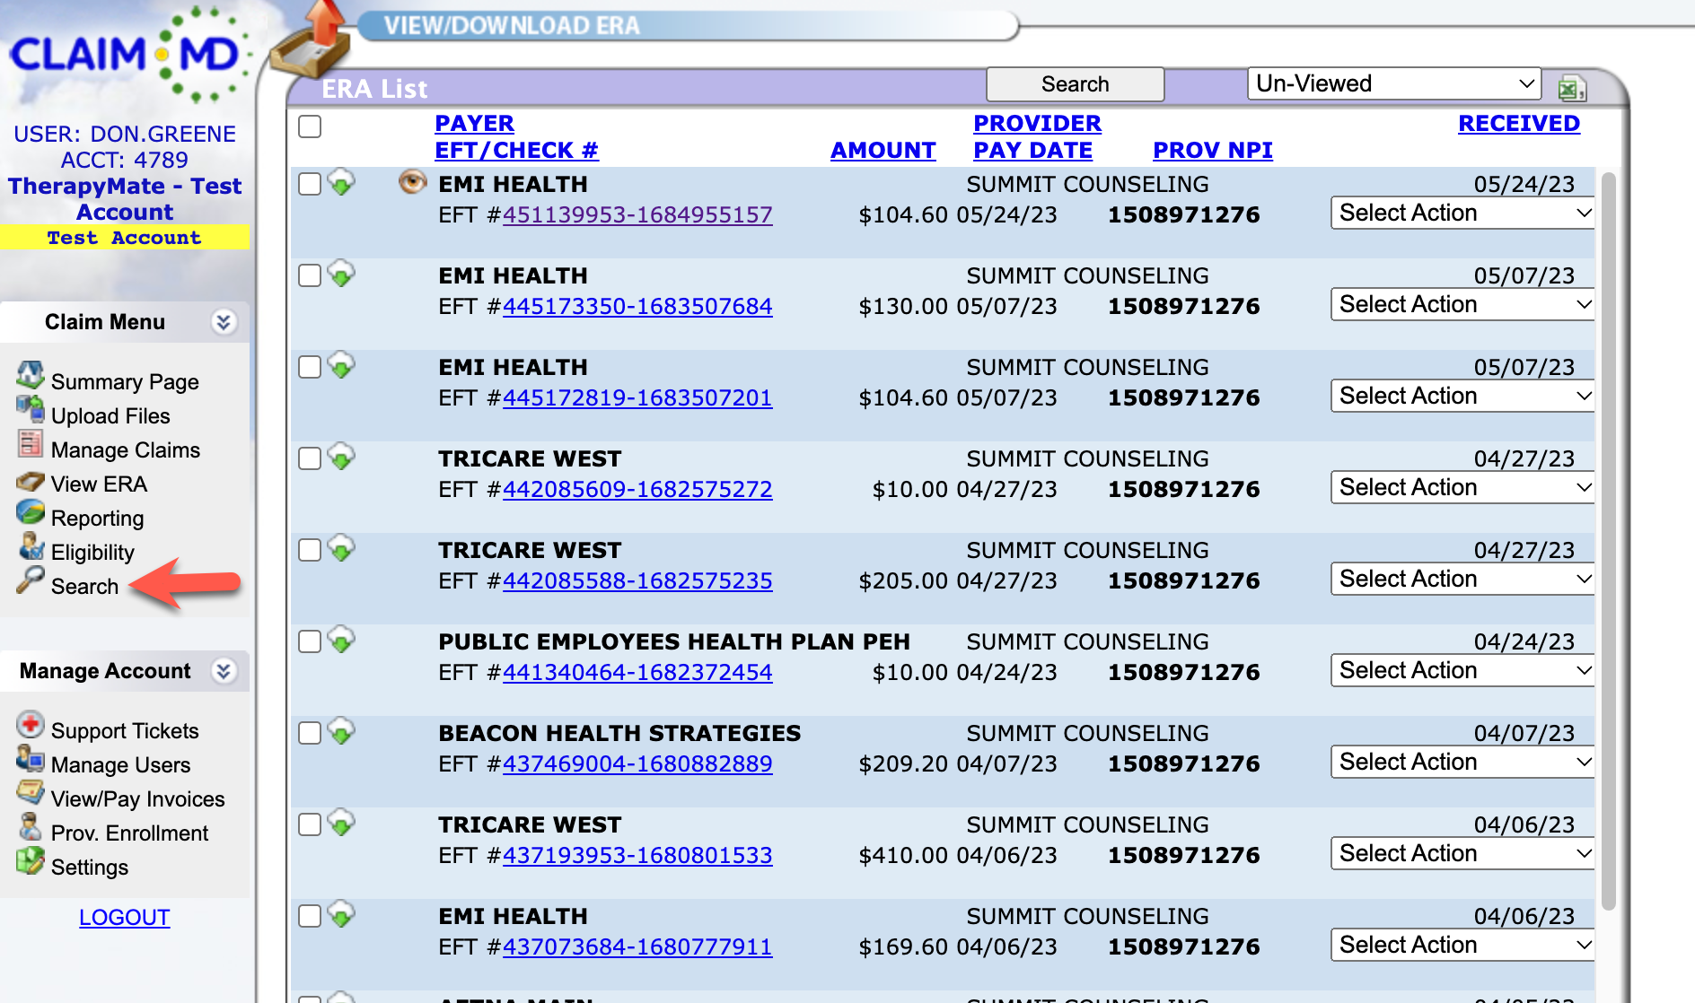This screenshot has width=1695, height=1003.
Task: Toggle the select-all checkbox in header
Action: tap(310, 126)
